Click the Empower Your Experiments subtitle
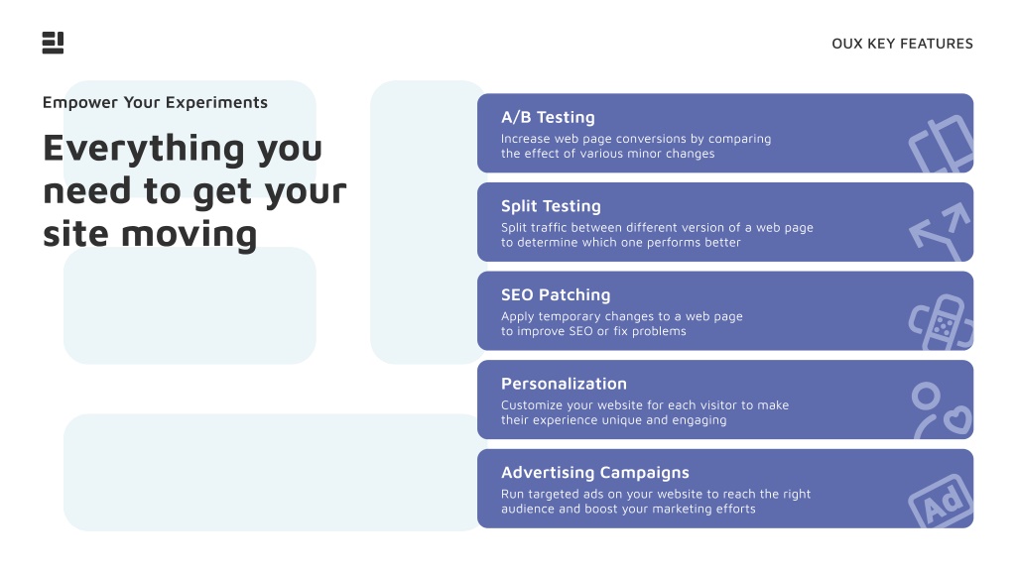 [155, 102]
